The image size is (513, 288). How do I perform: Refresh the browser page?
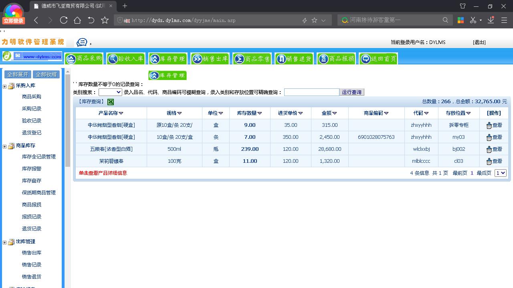click(x=63, y=20)
